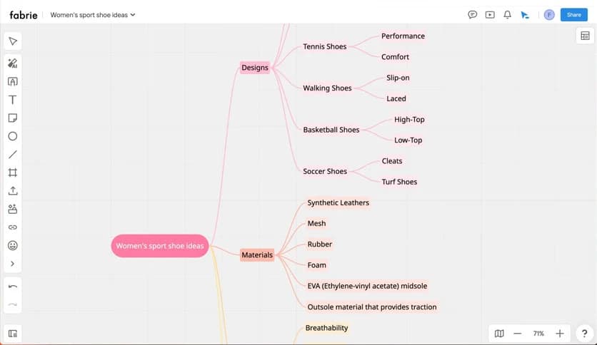Viewport: 597px width, 345px height.
Task: Toggle the minimap view
Action: tap(499, 333)
